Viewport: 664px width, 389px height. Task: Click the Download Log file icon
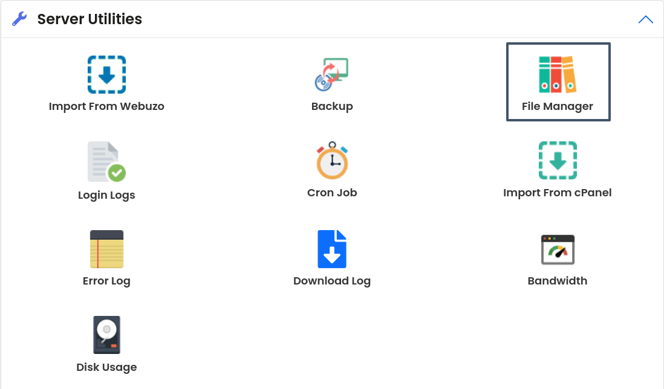pyautogui.click(x=332, y=249)
